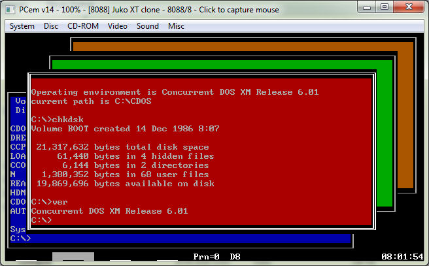
Task: Click 'LOA' entry in blue window
Action: (18, 156)
